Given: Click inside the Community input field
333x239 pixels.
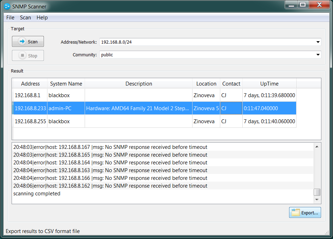Looking at the screenshot, I should [x=176, y=55].
